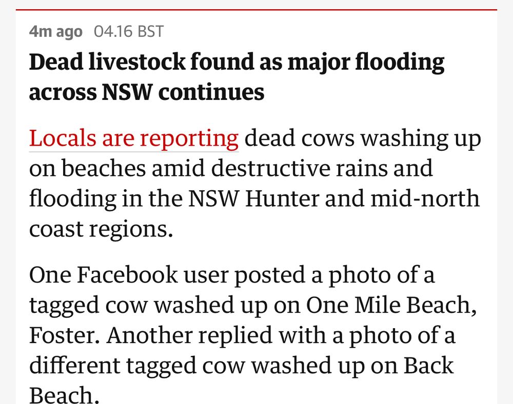Click the word "NSW" in the headline
This screenshot has width=513, height=404.
[127, 92]
